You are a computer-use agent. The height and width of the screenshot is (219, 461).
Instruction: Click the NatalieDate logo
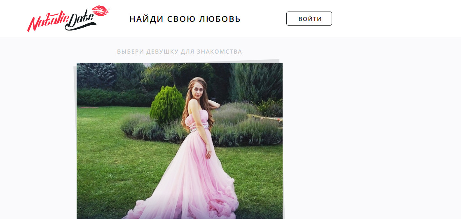coord(68,19)
